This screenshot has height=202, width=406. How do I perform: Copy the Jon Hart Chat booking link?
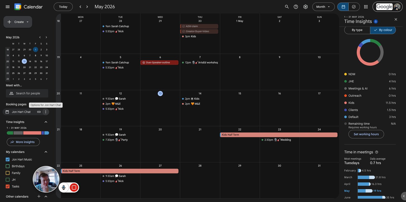(39, 112)
